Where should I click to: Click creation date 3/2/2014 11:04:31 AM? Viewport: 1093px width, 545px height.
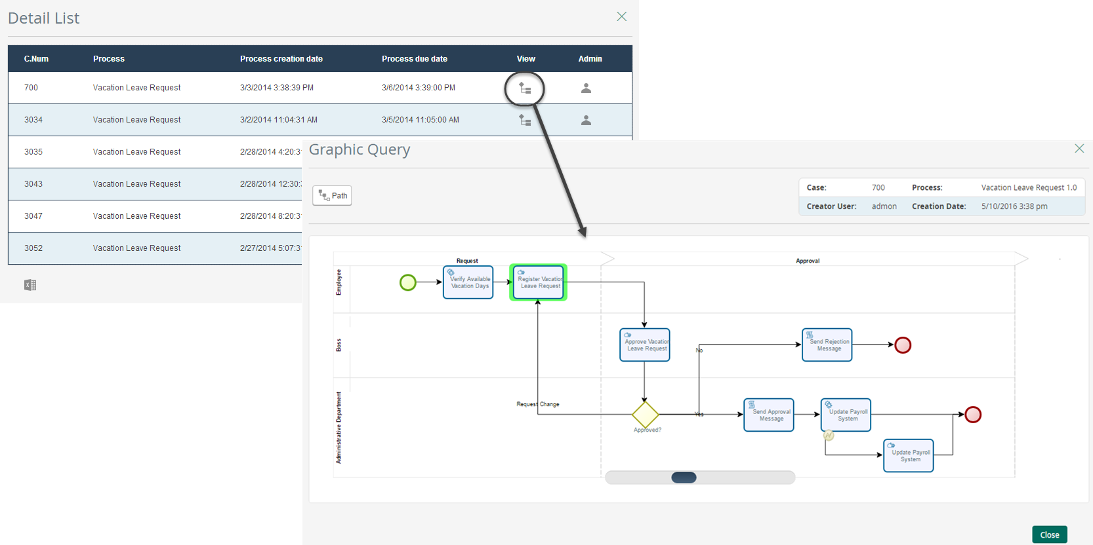pos(279,120)
